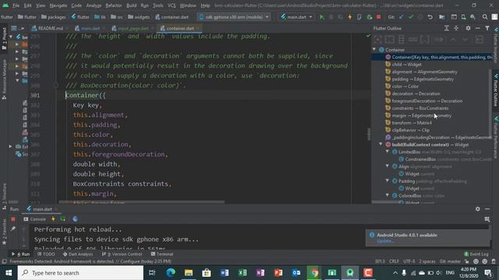The image size is (499, 280).
Task: Trigger Flutter hot reload lightning icon in toolbar
Action: (x=350, y=17)
